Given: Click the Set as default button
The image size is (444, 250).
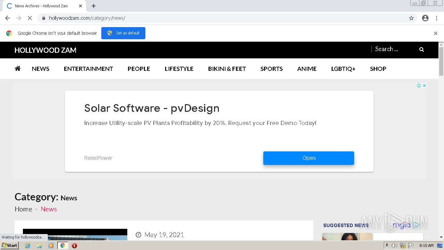Looking at the screenshot, I should (123, 33).
